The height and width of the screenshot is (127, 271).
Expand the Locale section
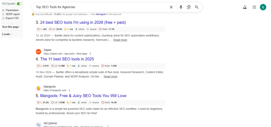pos(7,34)
